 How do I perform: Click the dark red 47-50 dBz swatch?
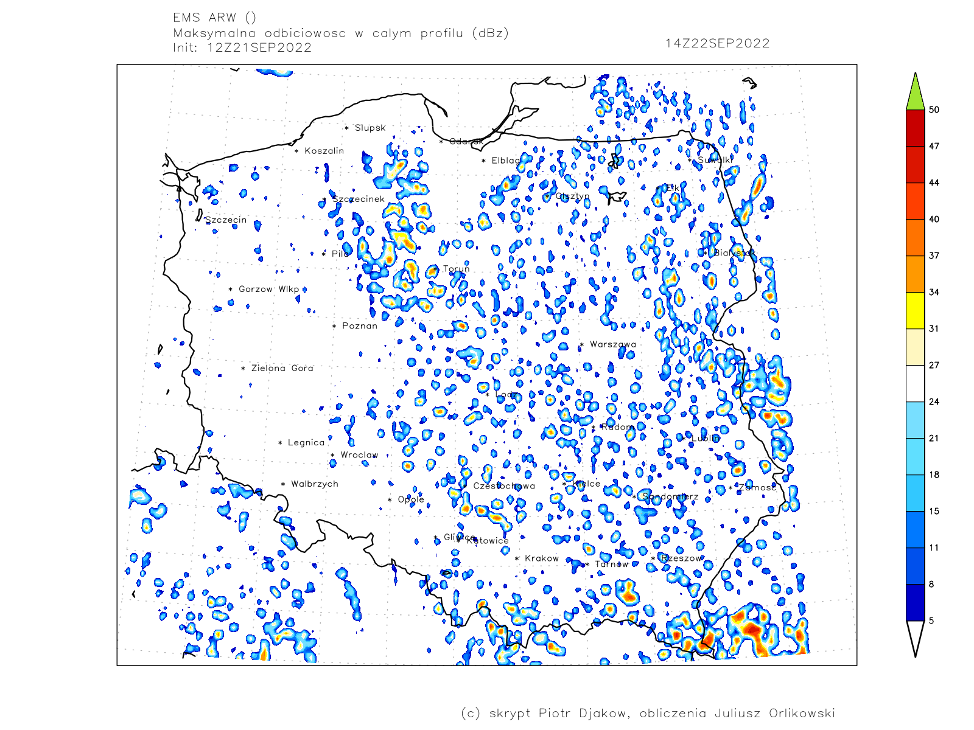click(915, 128)
